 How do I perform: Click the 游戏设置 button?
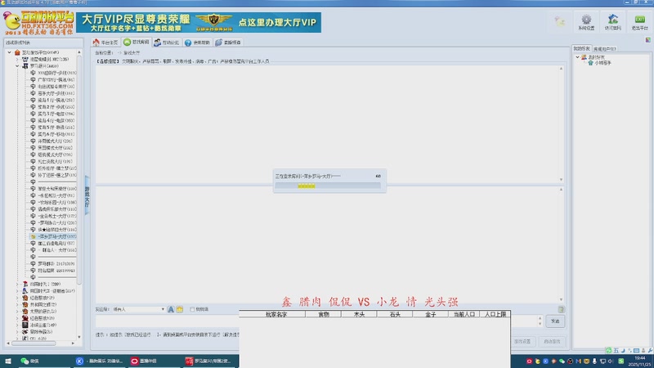click(x=522, y=341)
